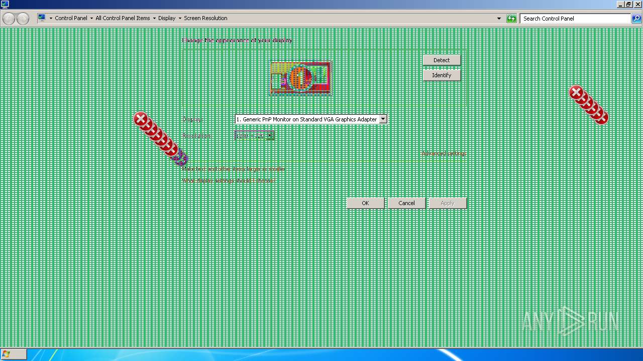This screenshot has height=361, width=643.
Task: Focus the Search Control Panel field
Action: pos(576,19)
